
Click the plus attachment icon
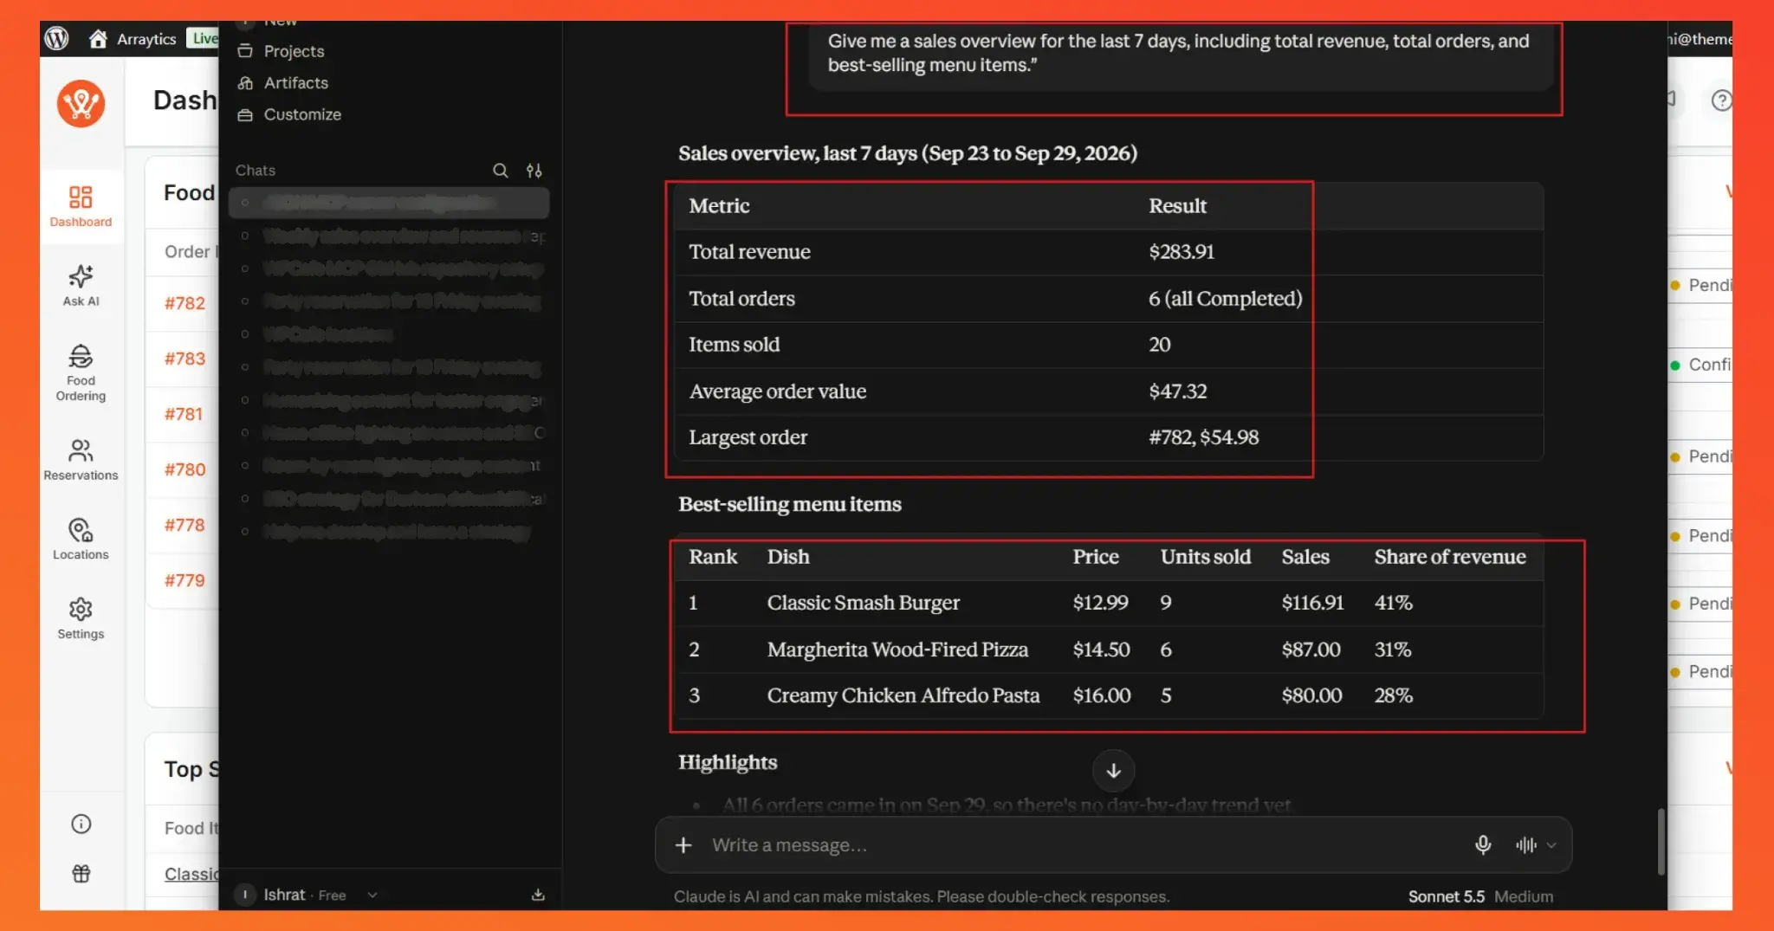point(683,844)
